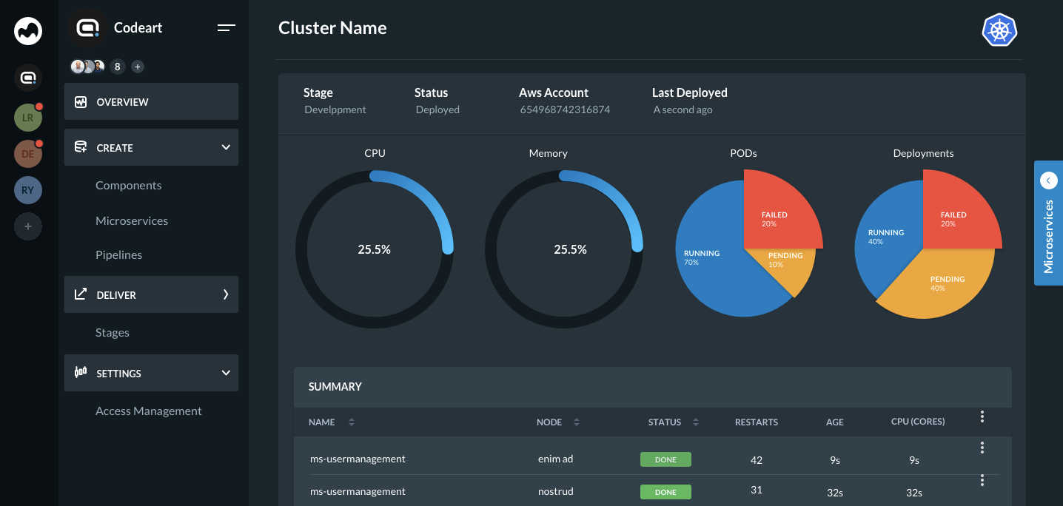Switch to the RY workspace avatar
This screenshot has width=1063, height=506.
(28, 190)
